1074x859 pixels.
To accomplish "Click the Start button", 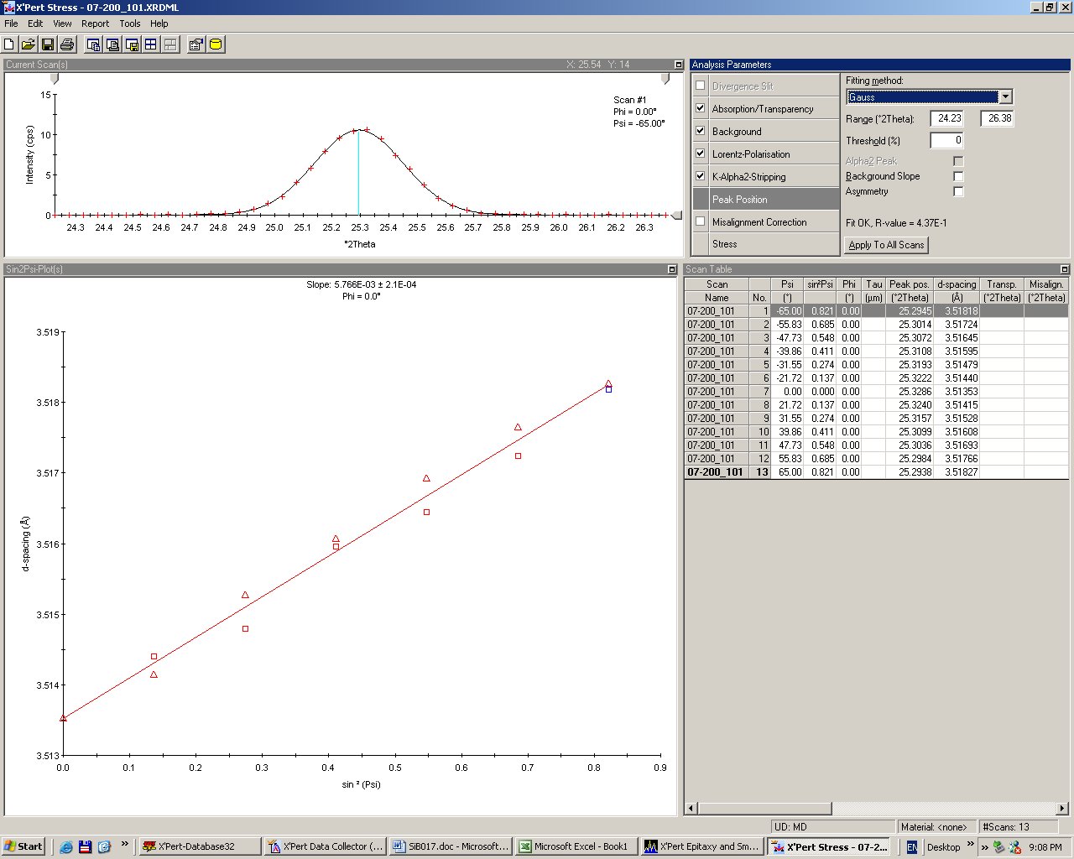I will tap(23, 847).
